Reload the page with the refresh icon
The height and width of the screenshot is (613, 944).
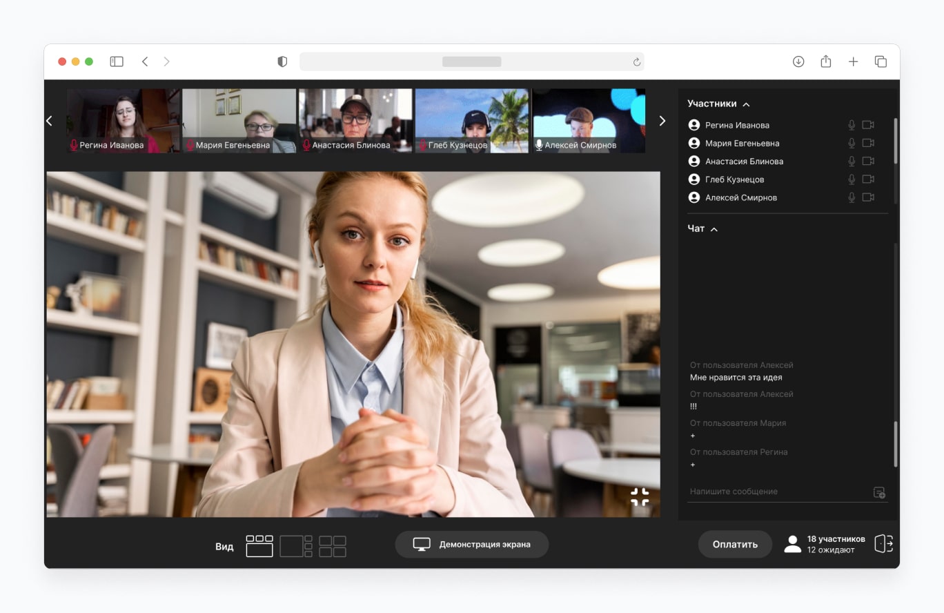tap(637, 62)
